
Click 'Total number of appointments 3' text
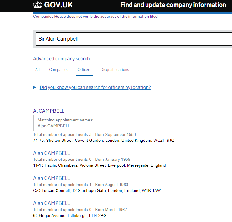pos(62,134)
